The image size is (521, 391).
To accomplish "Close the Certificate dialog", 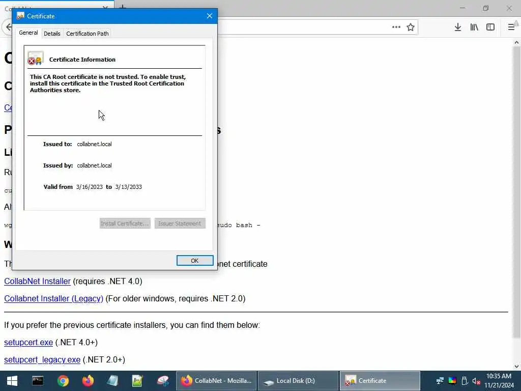I will click(209, 16).
